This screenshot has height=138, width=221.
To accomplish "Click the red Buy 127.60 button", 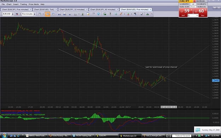I will 200,12.
